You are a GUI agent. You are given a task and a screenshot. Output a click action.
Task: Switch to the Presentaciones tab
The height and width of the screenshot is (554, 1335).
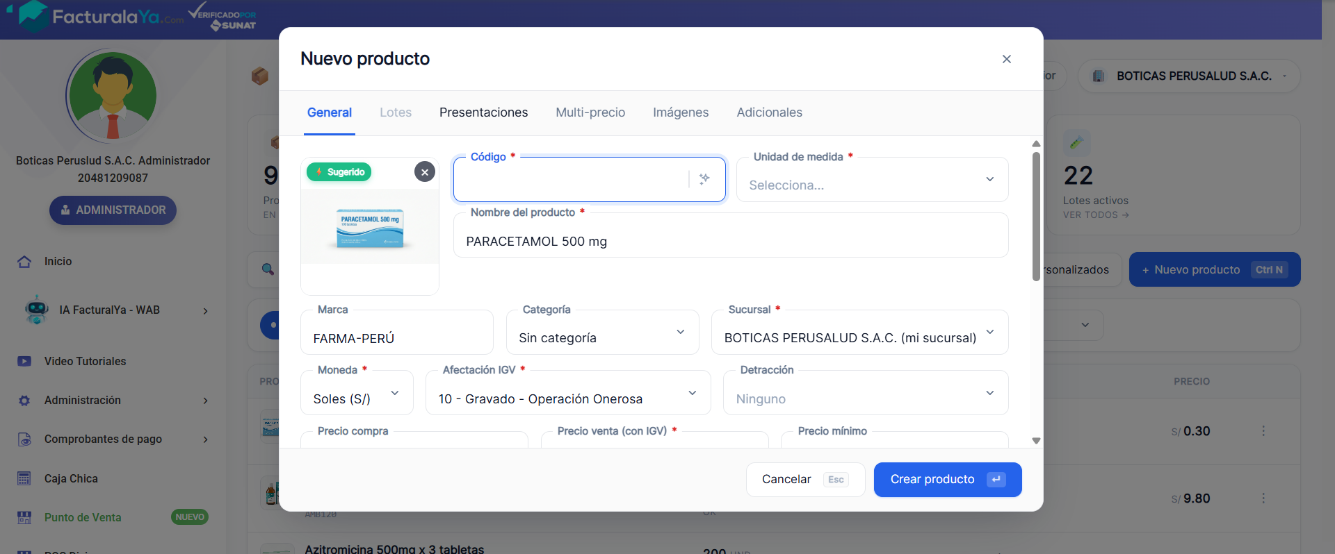pos(484,112)
